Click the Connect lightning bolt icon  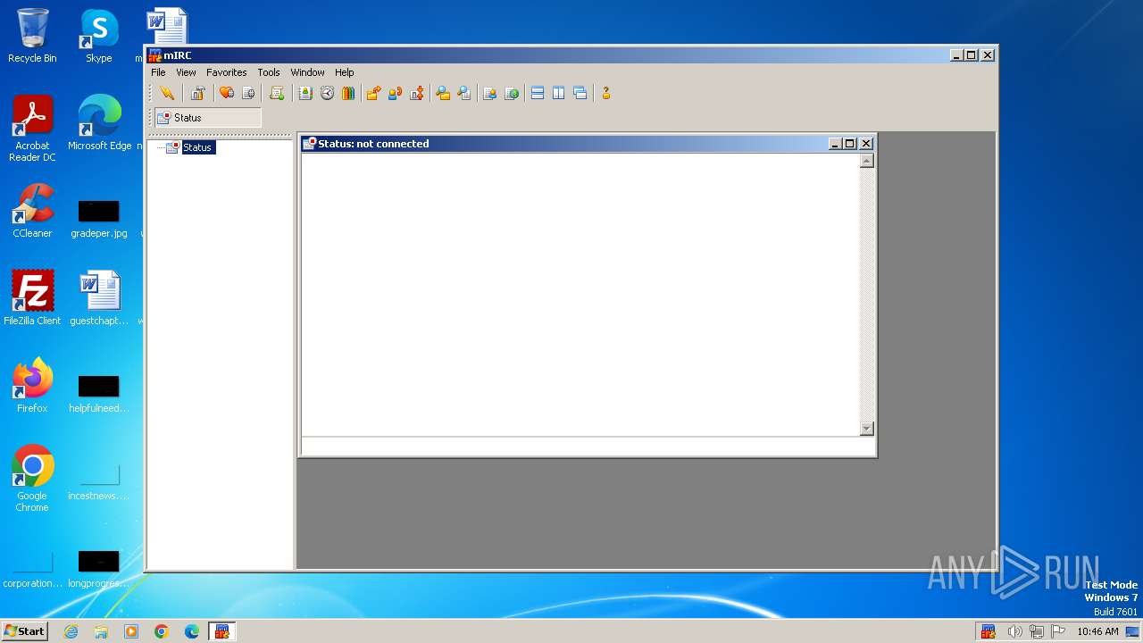coord(167,93)
